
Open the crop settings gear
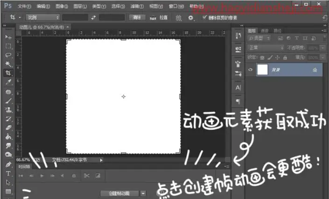190,18
